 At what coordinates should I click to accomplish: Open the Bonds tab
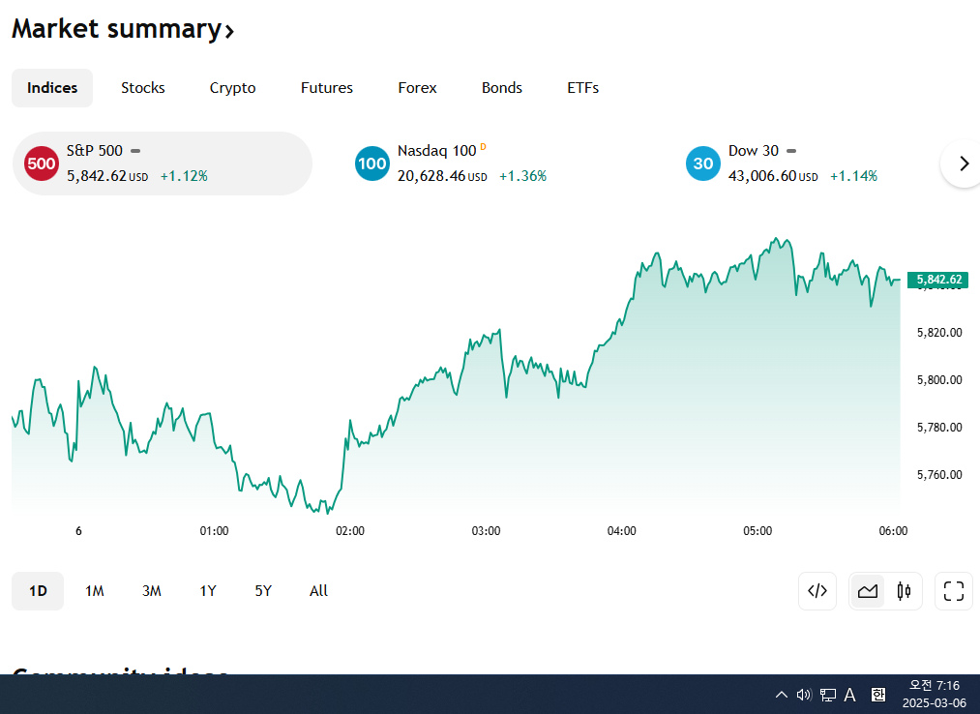(502, 88)
